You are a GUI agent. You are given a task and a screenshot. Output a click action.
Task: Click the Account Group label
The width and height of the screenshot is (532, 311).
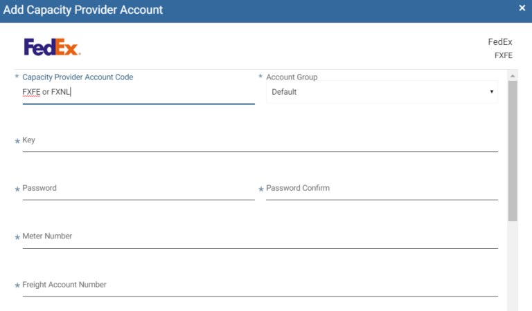(292, 77)
